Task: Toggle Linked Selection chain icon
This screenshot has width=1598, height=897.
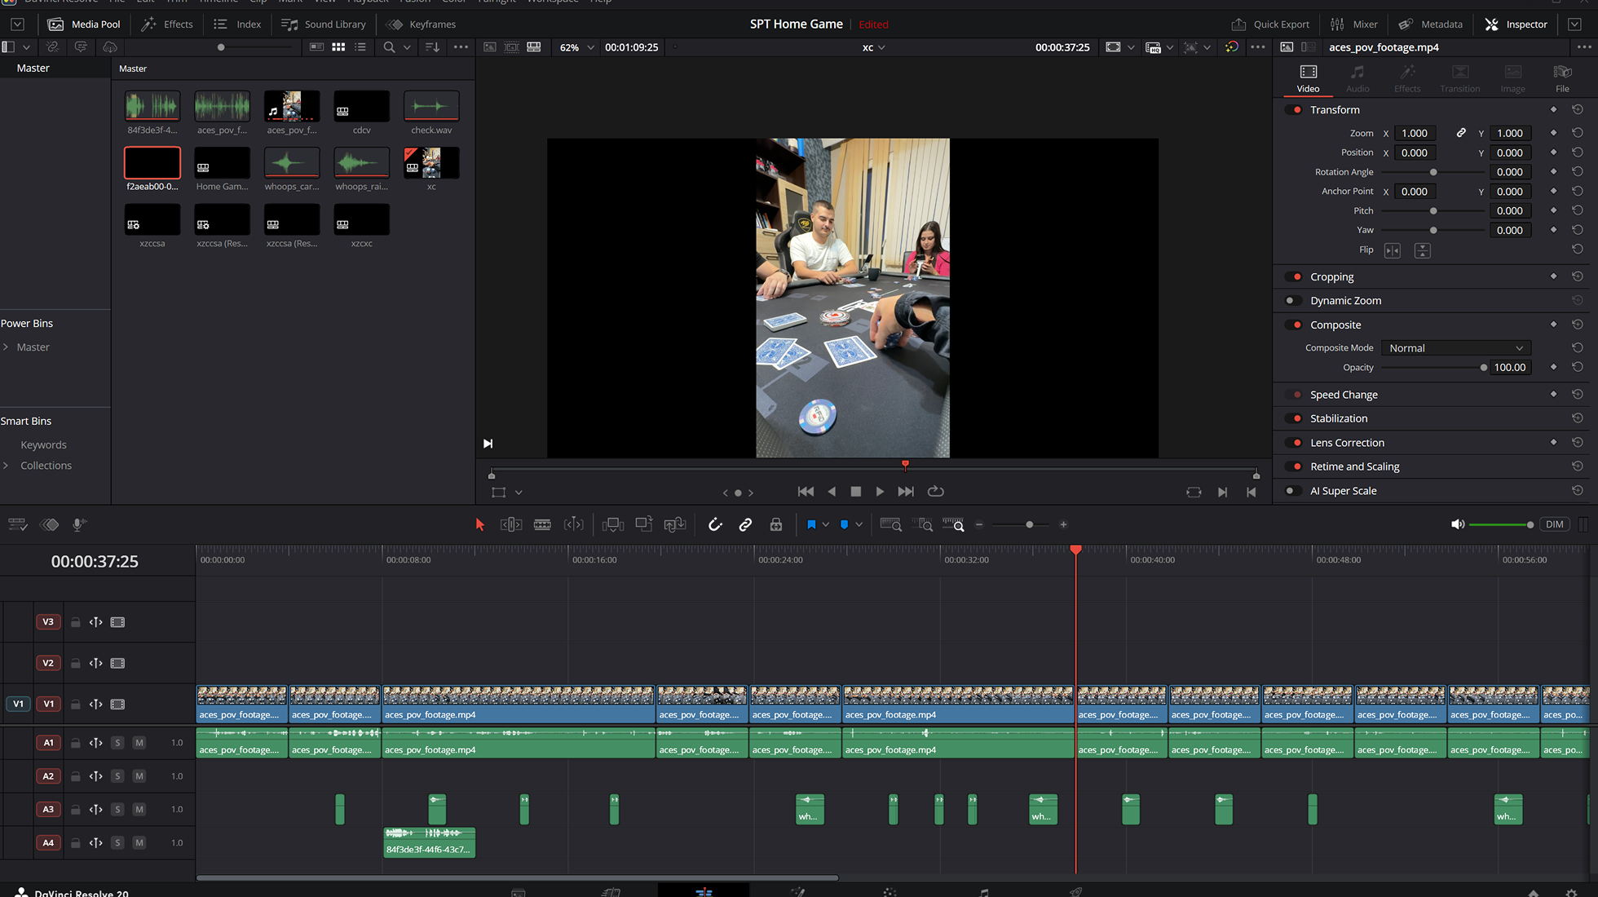Action: [745, 524]
